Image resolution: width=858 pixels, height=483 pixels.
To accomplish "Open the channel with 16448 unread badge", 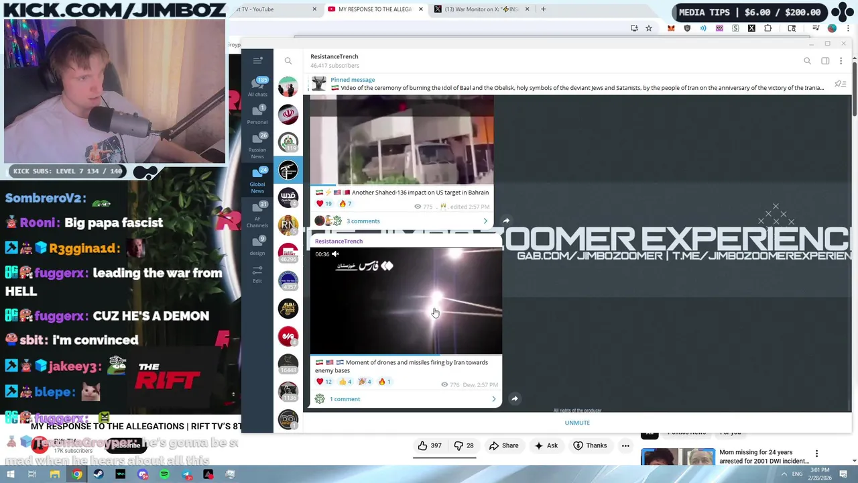I will 288,363.
